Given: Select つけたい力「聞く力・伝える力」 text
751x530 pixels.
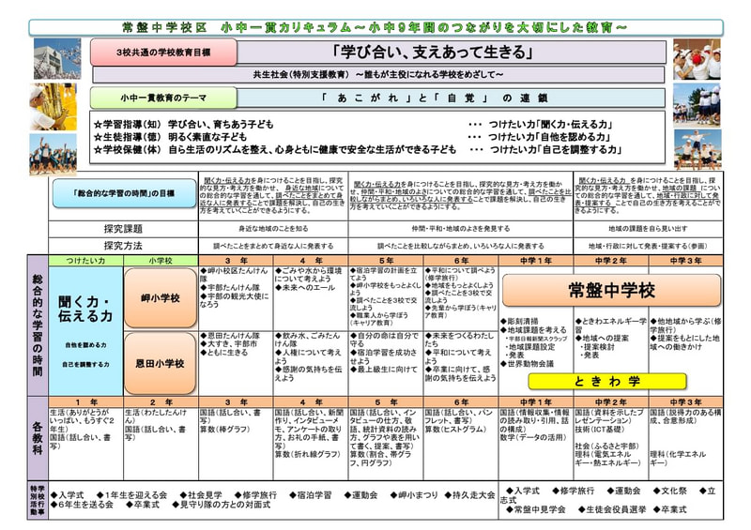Looking at the screenshot, I should [x=550, y=125].
